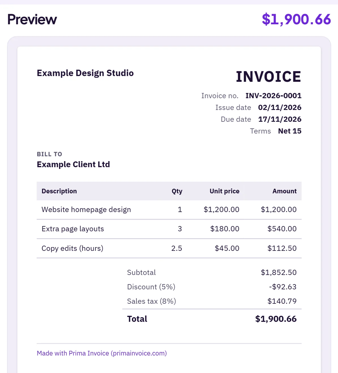Image resolution: width=338 pixels, height=373 pixels.
Task: Click the Subtotal label
Action: click(x=141, y=272)
